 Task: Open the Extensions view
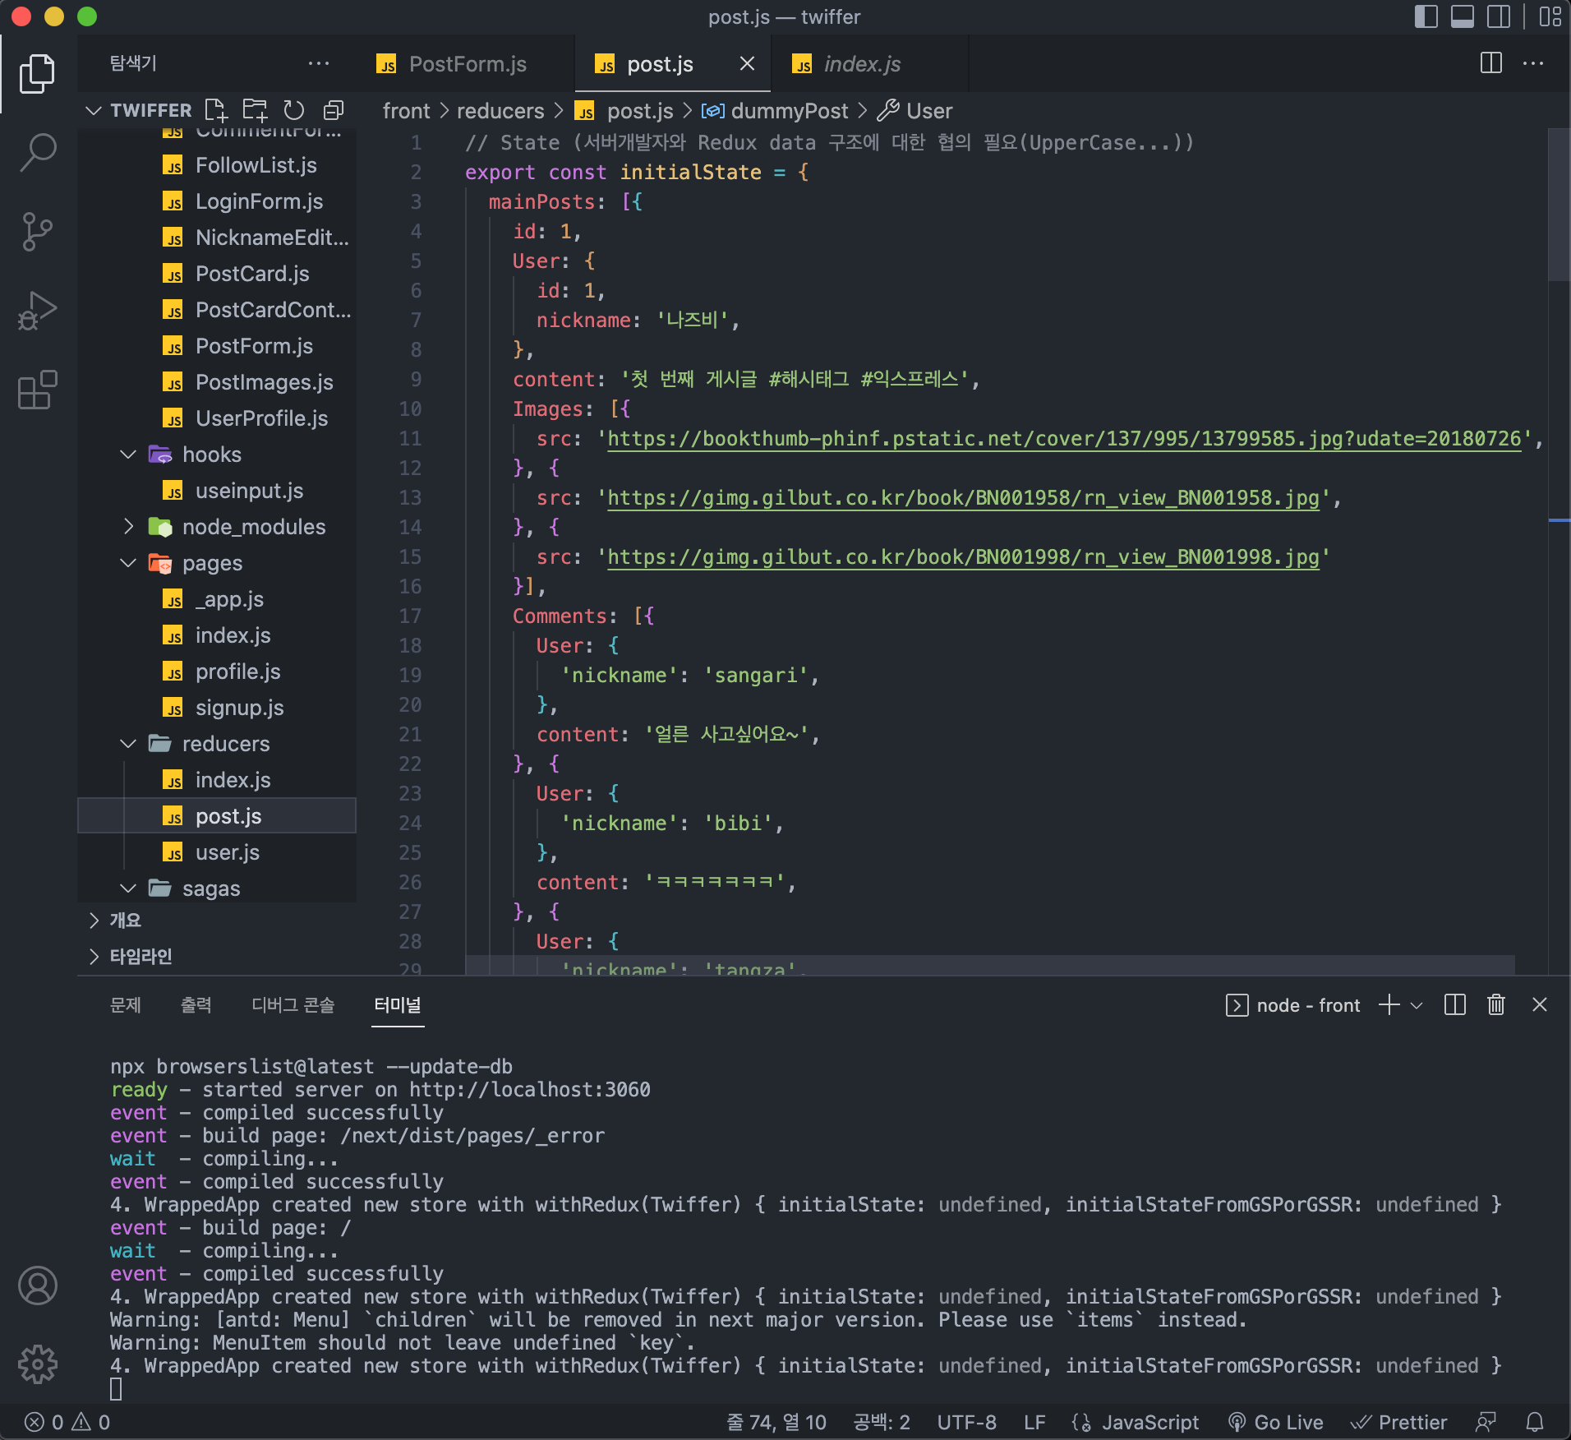38,390
